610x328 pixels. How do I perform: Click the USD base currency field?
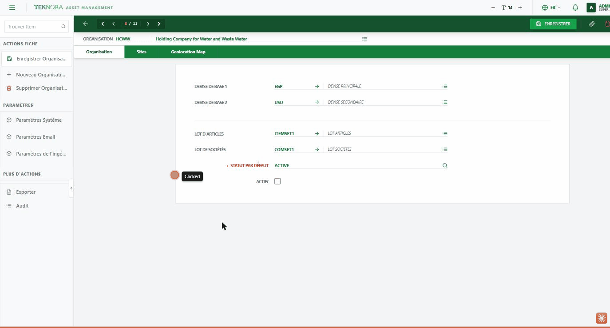tap(293, 102)
